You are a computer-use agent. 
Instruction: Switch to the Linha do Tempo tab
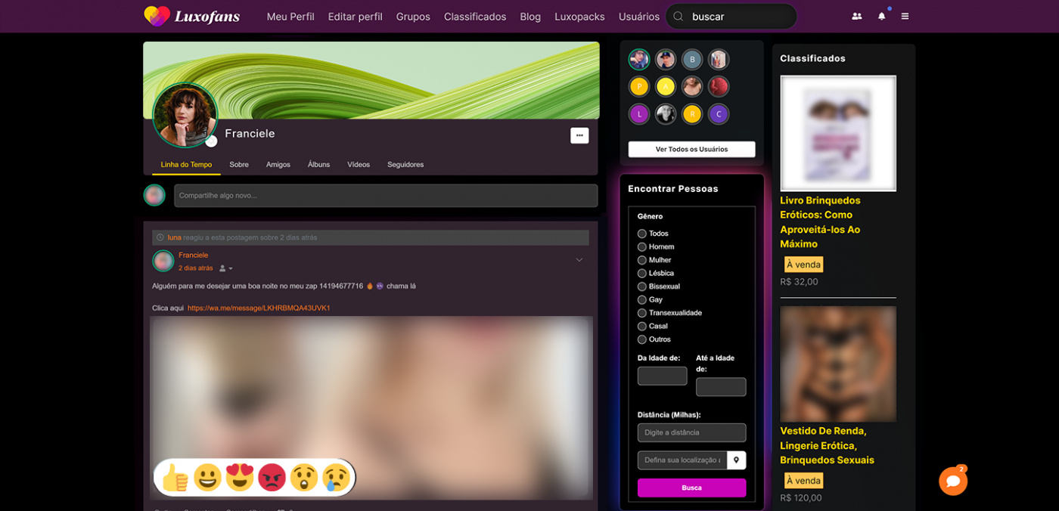[x=186, y=165]
